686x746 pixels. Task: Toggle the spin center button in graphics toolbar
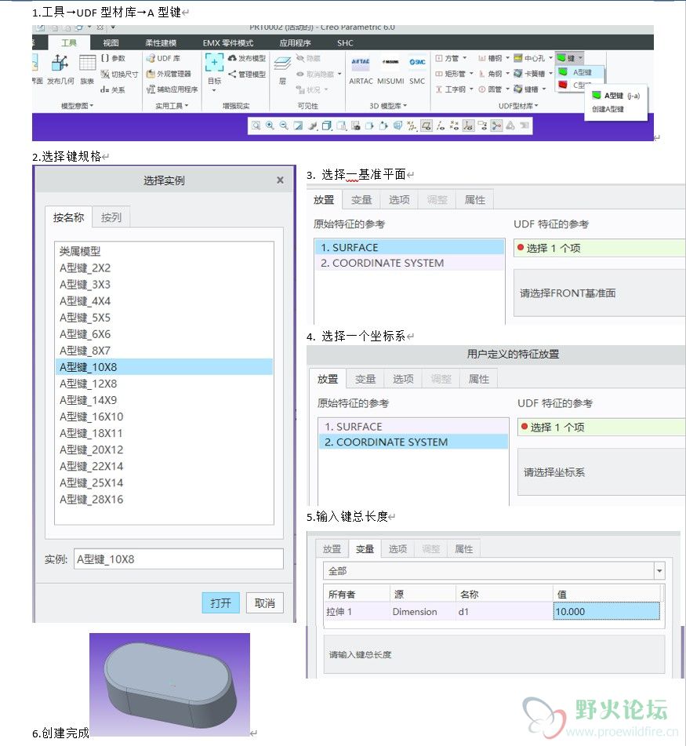coord(496,126)
